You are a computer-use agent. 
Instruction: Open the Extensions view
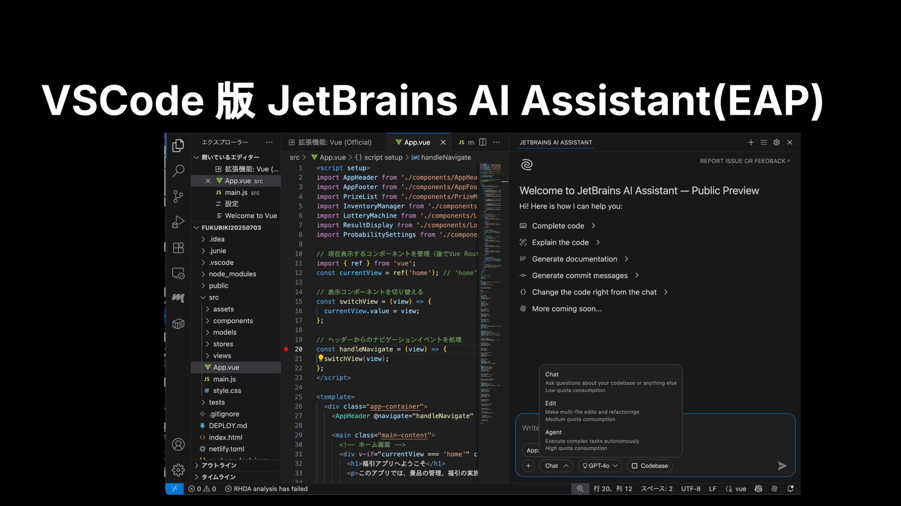(178, 247)
